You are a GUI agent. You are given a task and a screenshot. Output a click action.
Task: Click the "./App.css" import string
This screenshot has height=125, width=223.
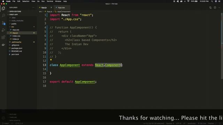coord(70,19)
